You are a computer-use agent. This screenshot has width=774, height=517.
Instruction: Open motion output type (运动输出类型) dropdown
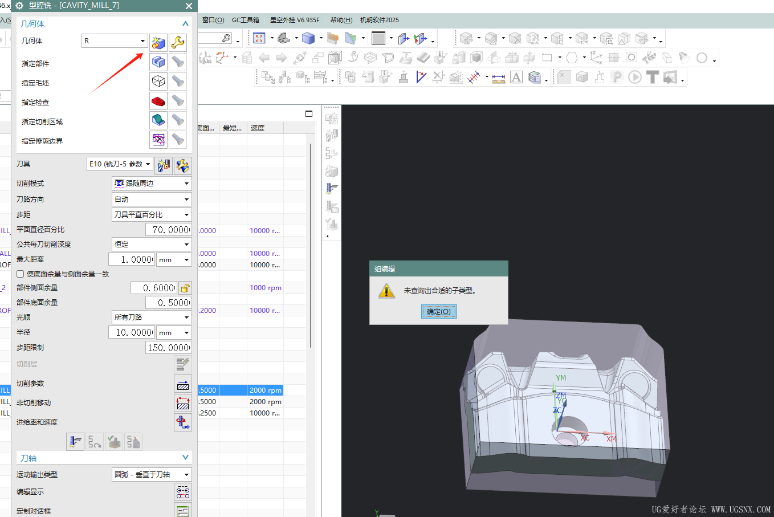152,475
